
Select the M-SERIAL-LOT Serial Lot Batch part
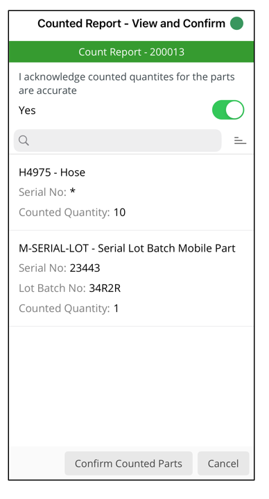pos(131,278)
